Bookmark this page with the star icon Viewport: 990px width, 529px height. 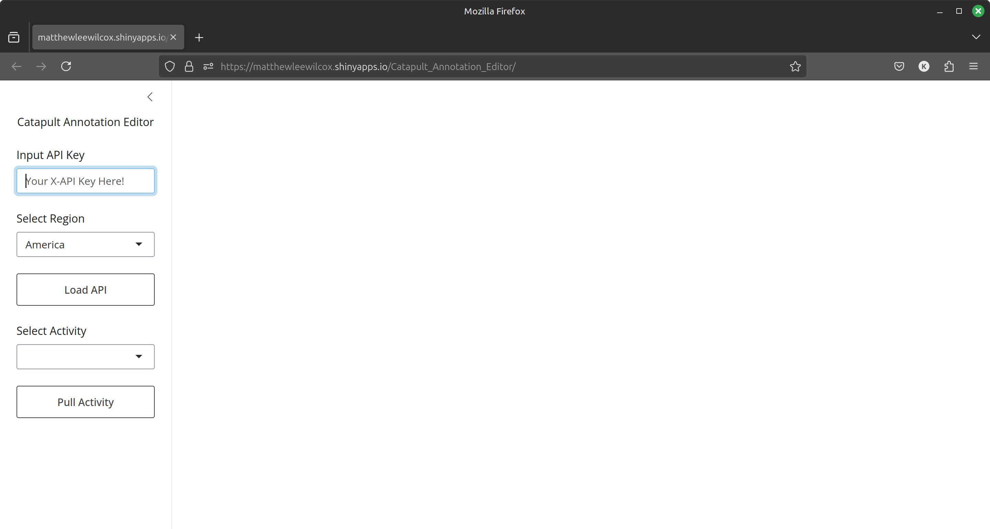(795, 66)
